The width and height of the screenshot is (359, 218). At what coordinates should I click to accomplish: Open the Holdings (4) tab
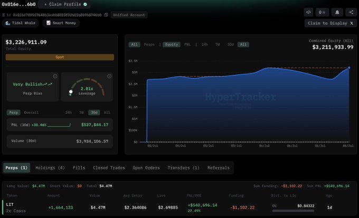click(x=50, y=168)
